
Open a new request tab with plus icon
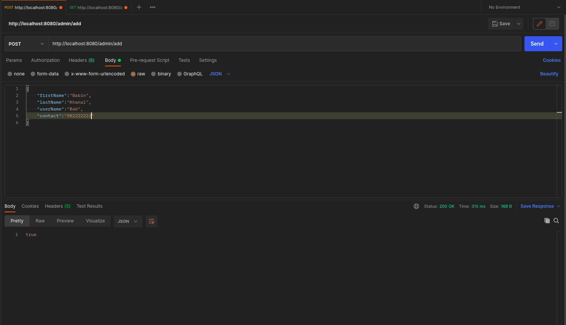pyautogui.click(x=139, y=7)
